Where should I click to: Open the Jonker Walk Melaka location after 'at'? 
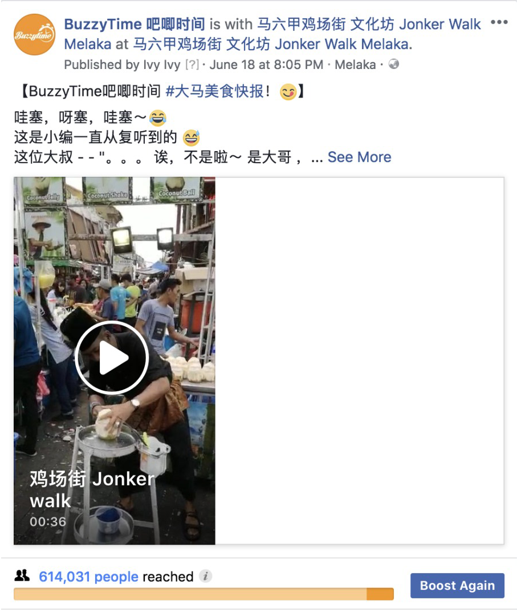tap(272, 44)
